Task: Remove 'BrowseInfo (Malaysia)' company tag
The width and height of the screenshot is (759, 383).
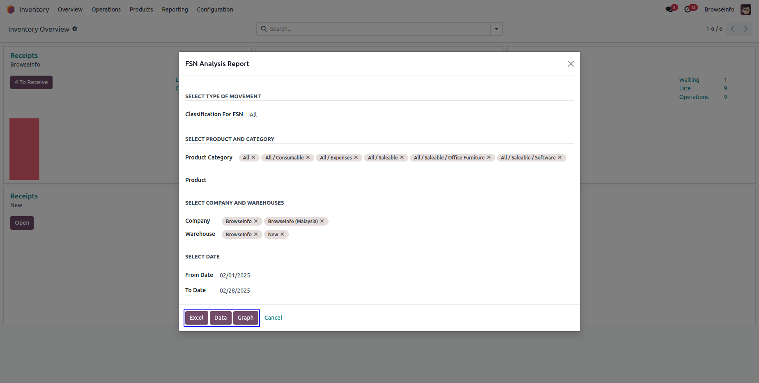Action: click(322, 221)
